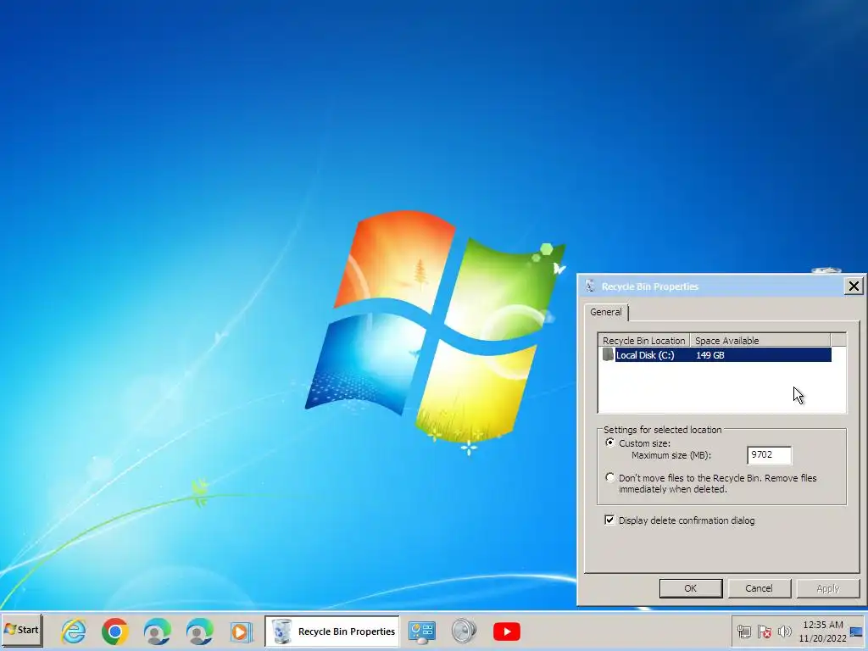Click the Show desktop button
This screenshot has height=651, width=868.
(857, 631)
